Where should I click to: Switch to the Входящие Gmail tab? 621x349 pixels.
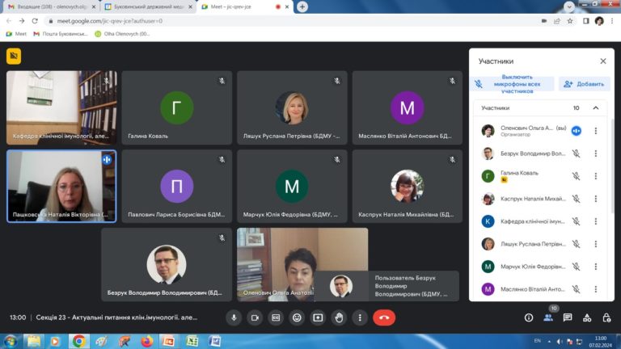49,6
